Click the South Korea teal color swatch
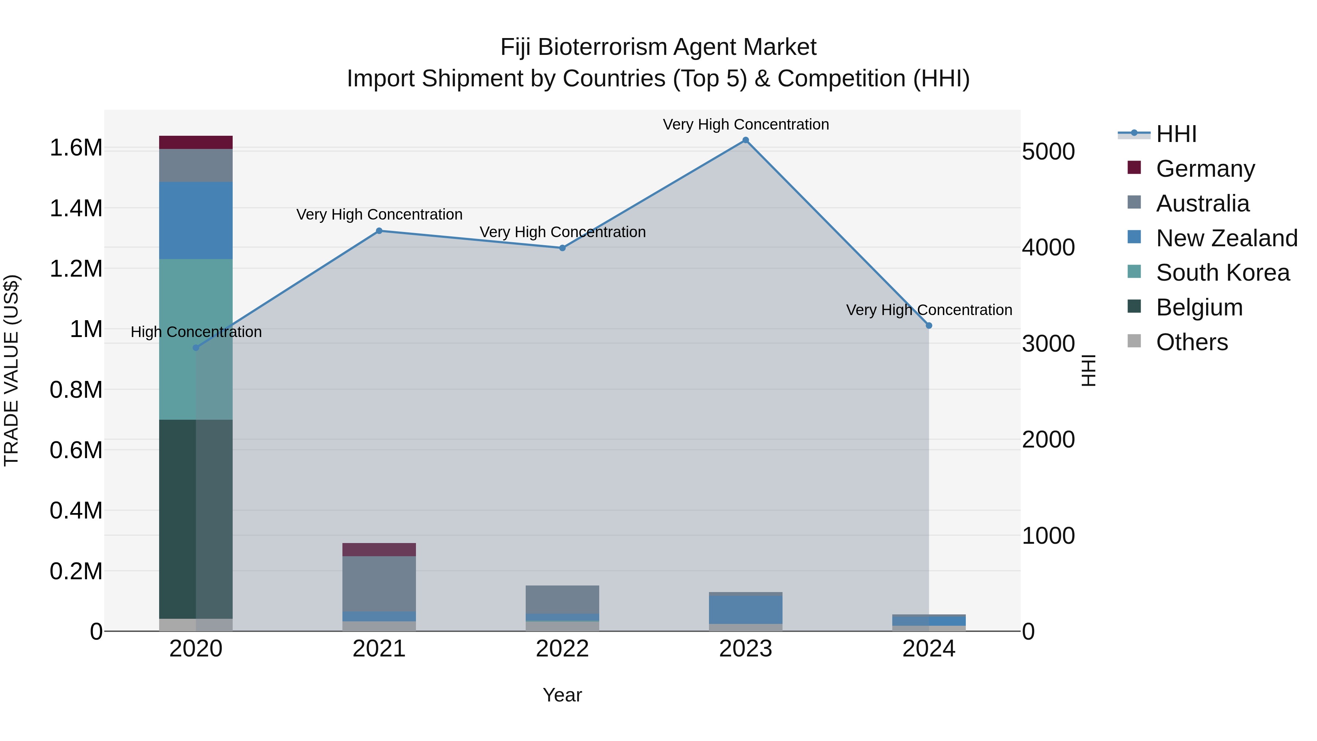The height and width of the screenshot is (741, 1317). (1134, 271)
